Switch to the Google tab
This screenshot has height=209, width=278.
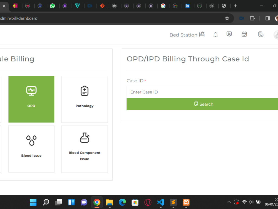pos(163,6)
